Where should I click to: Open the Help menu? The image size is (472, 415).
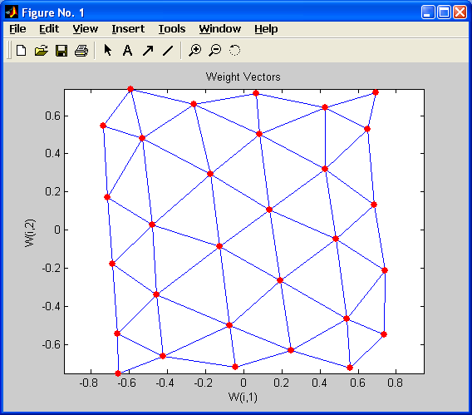click(266, 29)
